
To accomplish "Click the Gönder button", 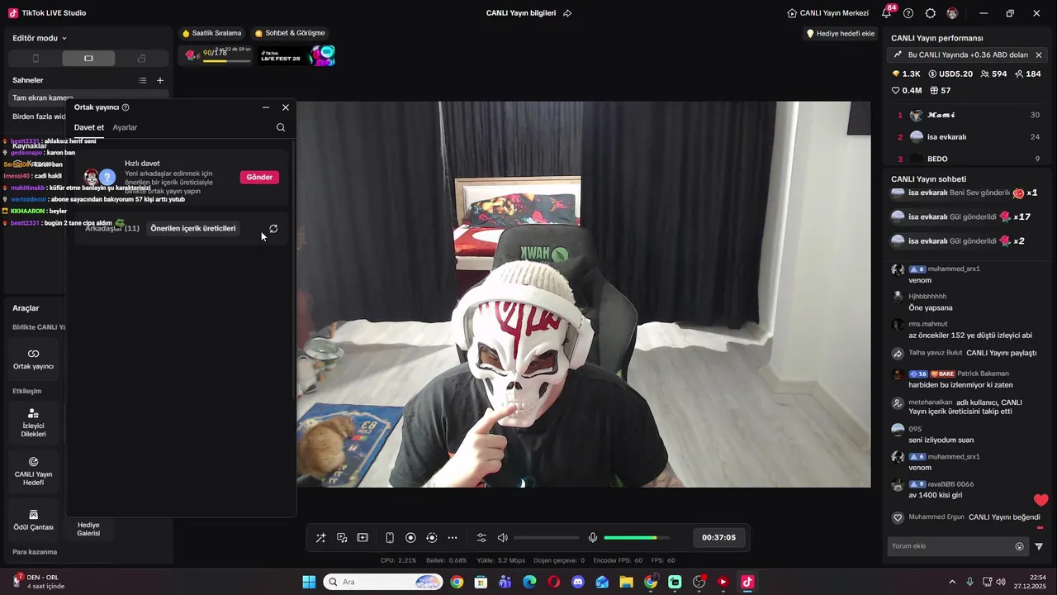I will (259, 177).
